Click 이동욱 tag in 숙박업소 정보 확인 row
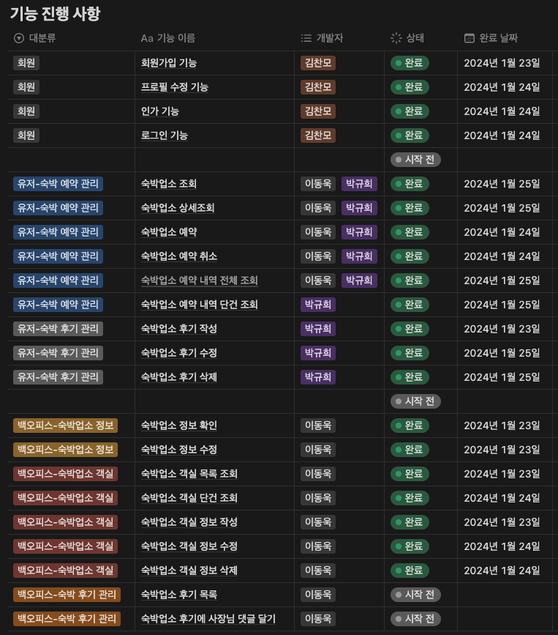 click(318, 426)
